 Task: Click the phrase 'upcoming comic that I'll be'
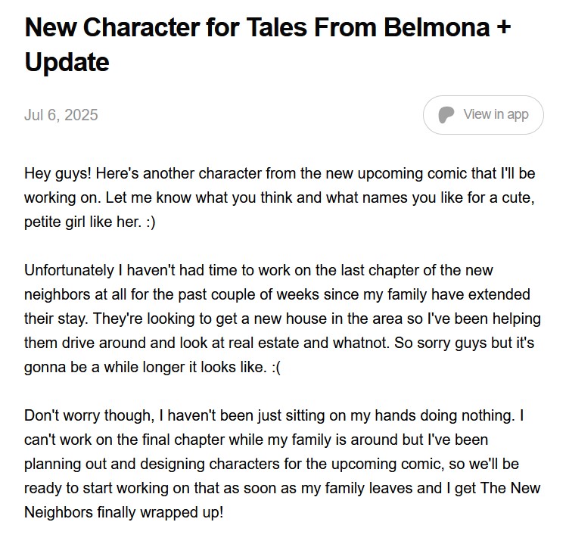click(446, 173)
